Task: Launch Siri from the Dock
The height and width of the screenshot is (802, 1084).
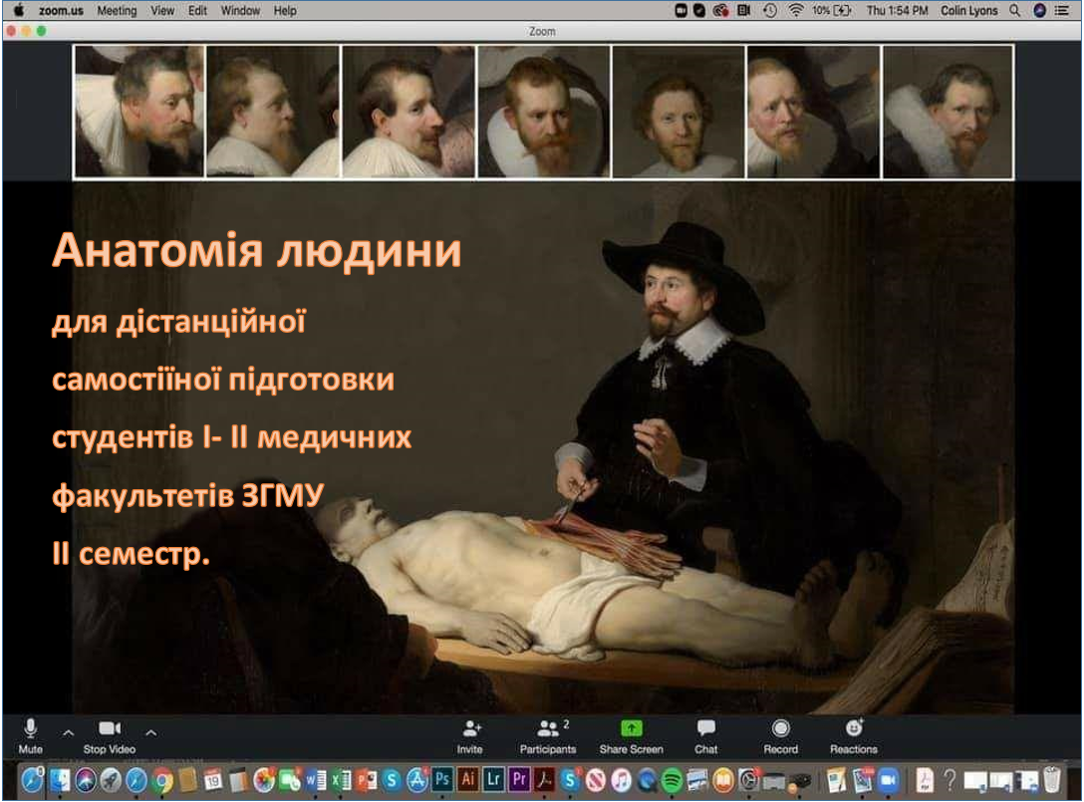Action: pos(86,780)
